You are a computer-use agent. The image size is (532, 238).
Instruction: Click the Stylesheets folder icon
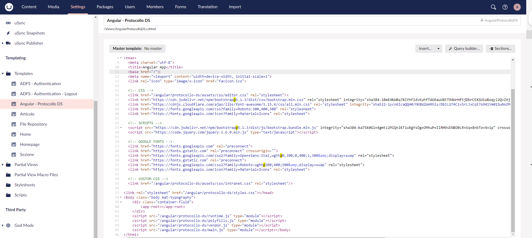coord(8,185)
